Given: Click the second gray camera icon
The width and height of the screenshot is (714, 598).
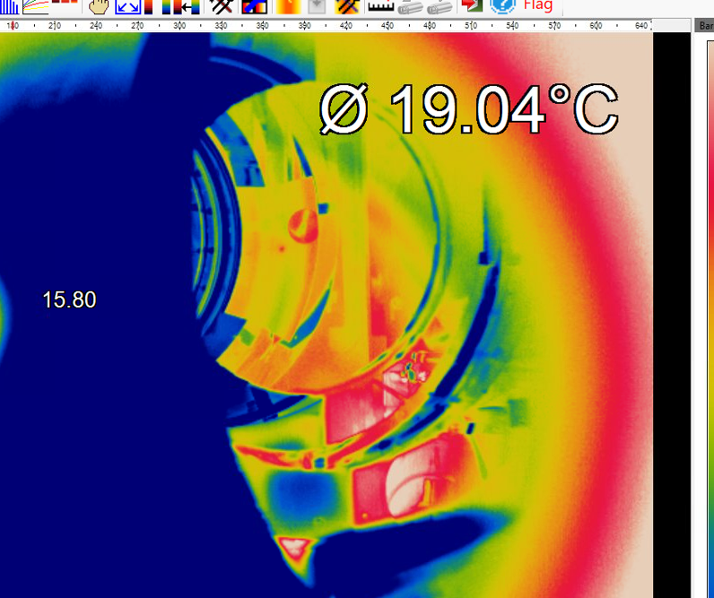Looking at the screenshot, I should (440, 6).
